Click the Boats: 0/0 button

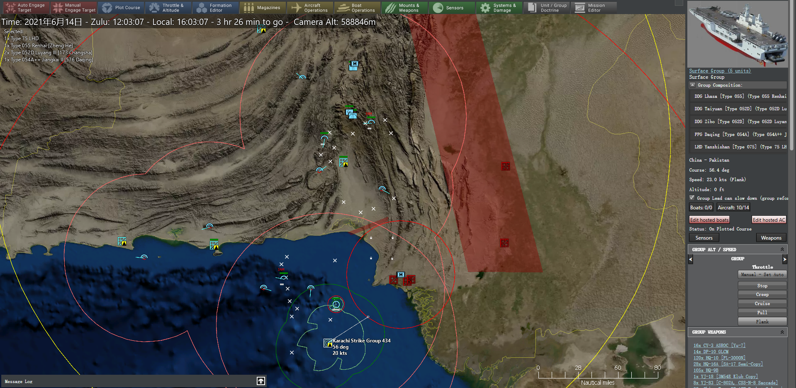[701, 208]
